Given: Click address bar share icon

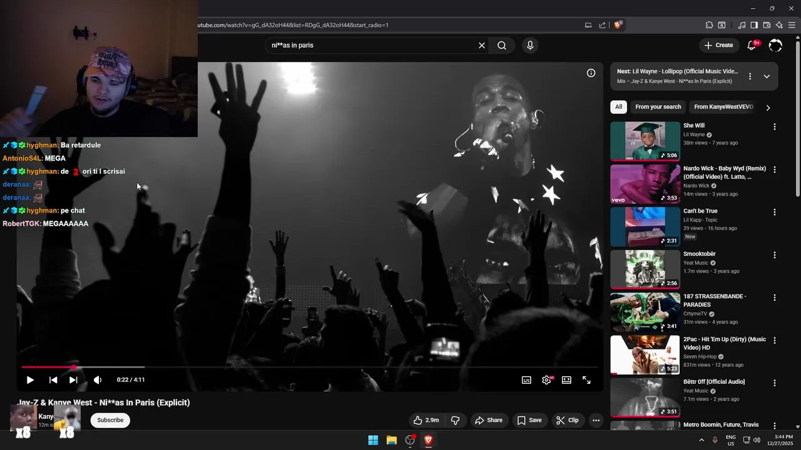Looking at the screenshot, I should pyautogui.click(x=602, y=25).
